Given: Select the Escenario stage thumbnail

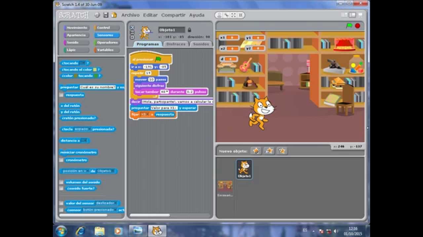Looking at the screenshot, I should [x=225, y=188].
